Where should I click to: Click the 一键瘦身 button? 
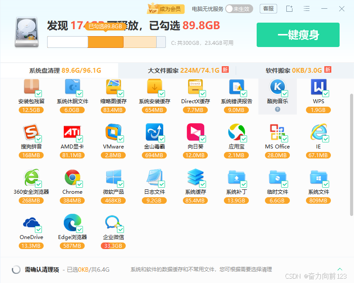(298, 35)
